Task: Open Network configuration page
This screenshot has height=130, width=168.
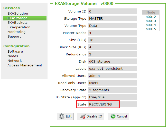Action: (15, 61)
